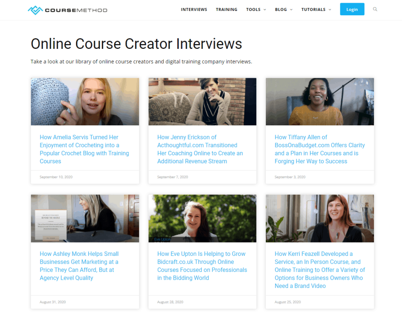402x316 pixels.
Task: Open Jenny Erickson Acthoughtful.com article link
Action: click(x=200, y=149)
